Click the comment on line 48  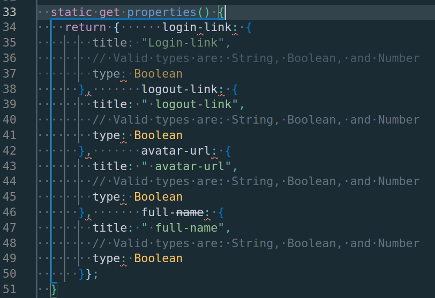pos(256,243)
